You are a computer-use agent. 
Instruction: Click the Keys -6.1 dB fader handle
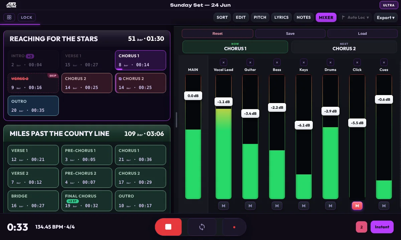(304, 126)
